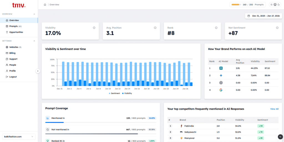This screenshot has height=142, width=284.
Task: Click the ChatGPT model icon
Action: [221, 83]
